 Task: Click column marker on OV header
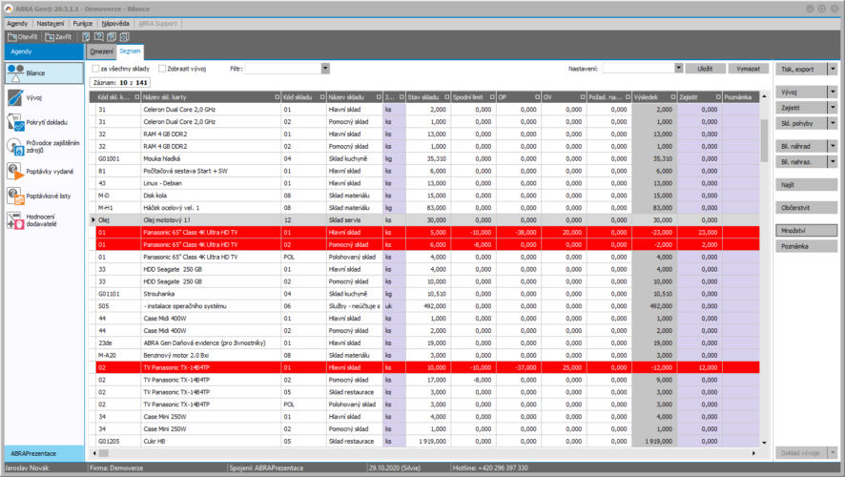point(583,97)
